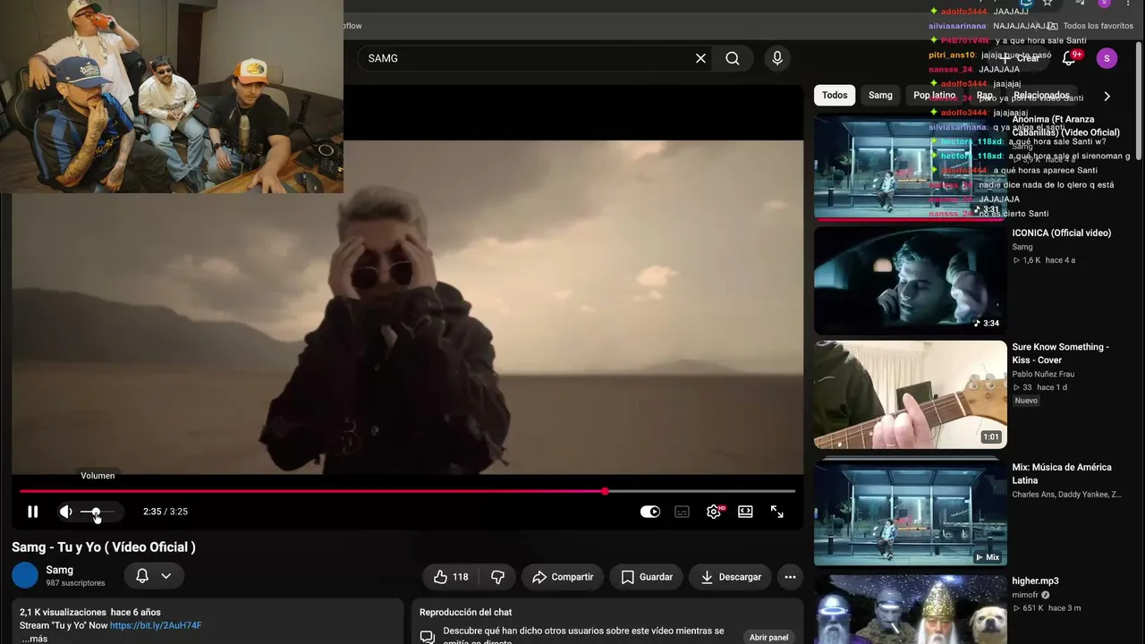
Task: Open the subscription notification bell dropdown
Action: coord(154,577)
